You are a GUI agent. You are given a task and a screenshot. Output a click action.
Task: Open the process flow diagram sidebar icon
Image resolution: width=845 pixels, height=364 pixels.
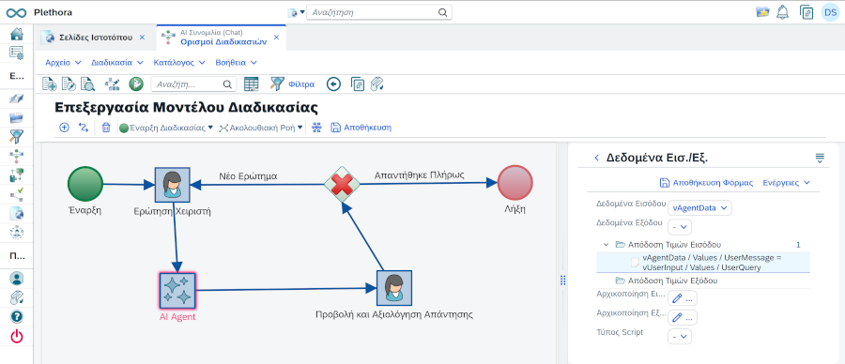tap(17, 156)
